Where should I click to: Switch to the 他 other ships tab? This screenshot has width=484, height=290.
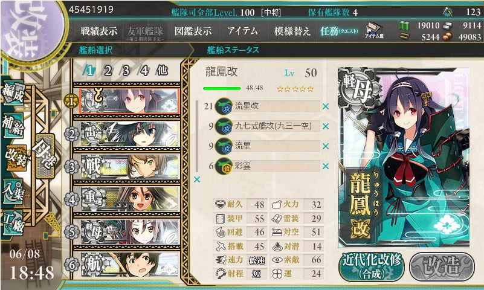point(162,70)
